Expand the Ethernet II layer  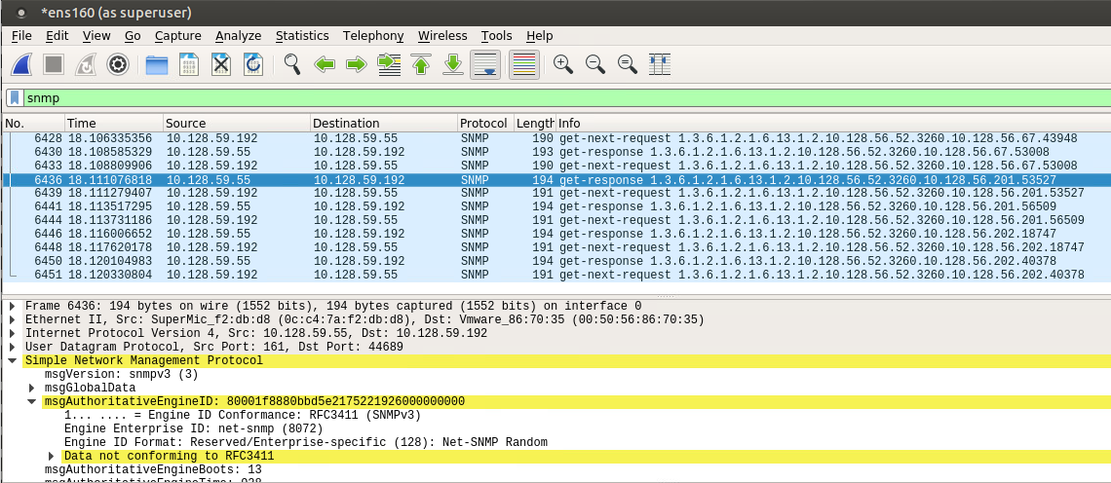coord(12,320)
